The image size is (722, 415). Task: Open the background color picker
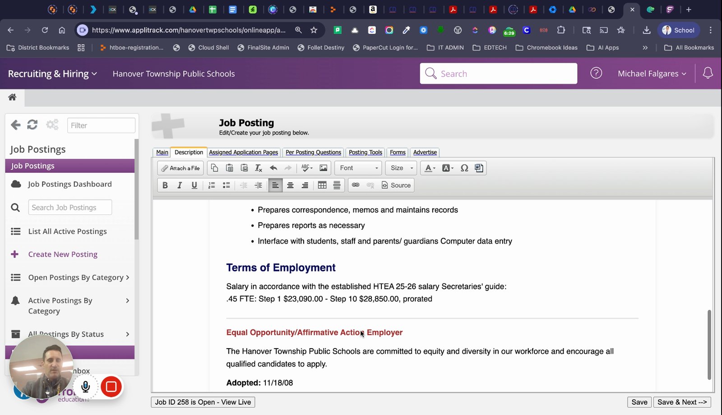(x=448, y=168)
